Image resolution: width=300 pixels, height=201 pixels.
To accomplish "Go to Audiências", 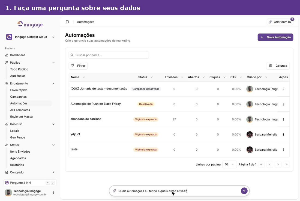I will [x=18, y=76].
